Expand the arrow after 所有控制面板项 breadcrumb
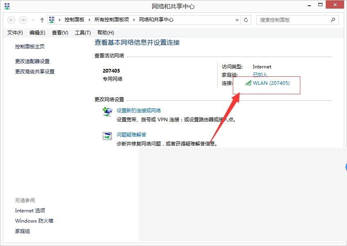The width and height of the screenshot is (347, 246). [134, 20]
